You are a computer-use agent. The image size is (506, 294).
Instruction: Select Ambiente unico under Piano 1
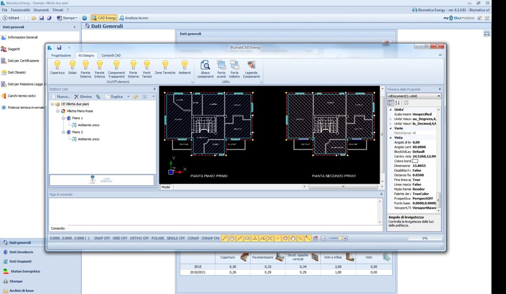(x=89, y=125)
